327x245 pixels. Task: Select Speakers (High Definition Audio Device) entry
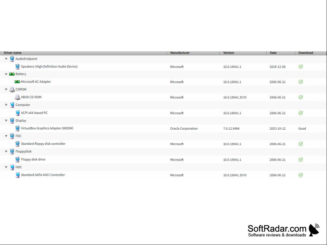click(x=49, y=67)
